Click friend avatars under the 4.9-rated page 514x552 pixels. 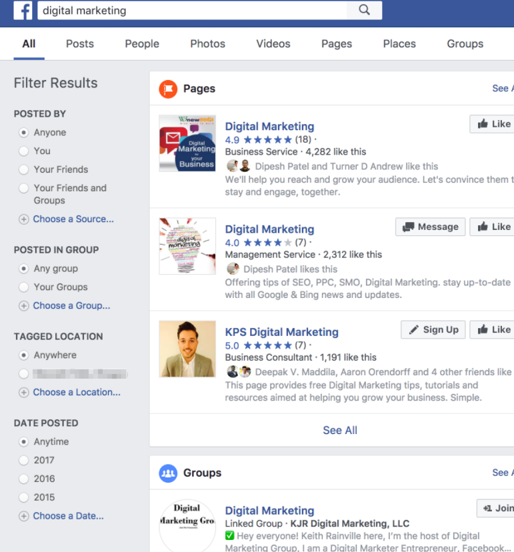239,166
